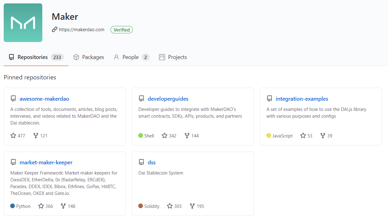View forks of awesome-makerdao (121)

pyautogui.click(x=40, y=136)
